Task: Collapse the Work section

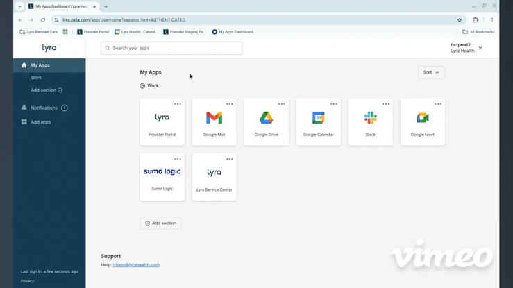Action: (142, 85)
